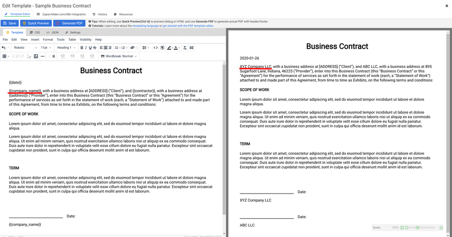Click the editor vertical scrollbar
Screen dimensions: 452x237
224,139
